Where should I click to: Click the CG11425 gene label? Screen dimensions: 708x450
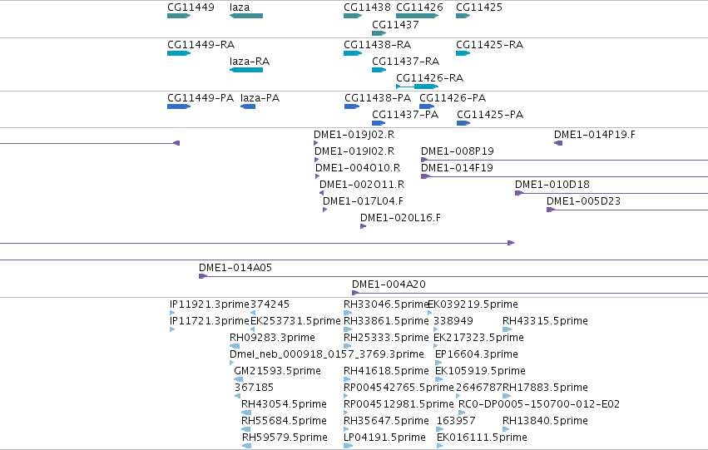(479, 7)
